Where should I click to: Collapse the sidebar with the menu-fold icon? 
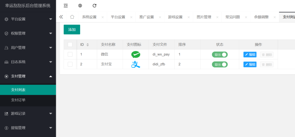[66, 6]
